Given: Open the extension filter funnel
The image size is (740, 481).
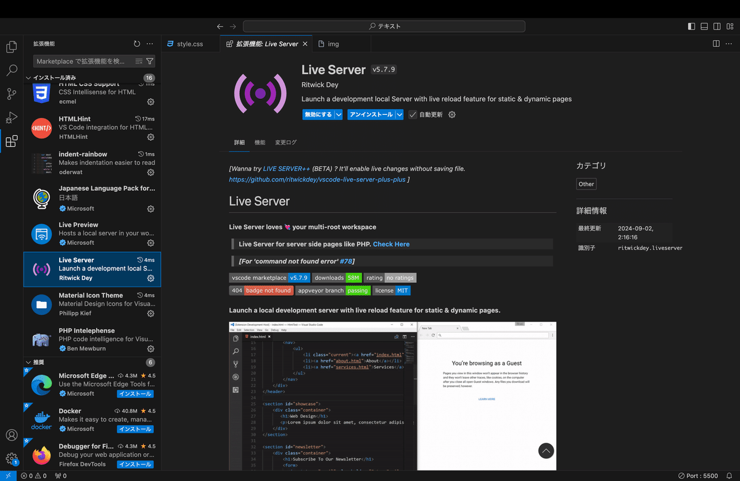Looking at the screenshot, I should [x=150, y=61].
